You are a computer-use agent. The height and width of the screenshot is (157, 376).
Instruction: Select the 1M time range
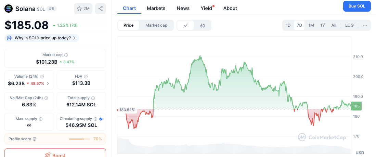click(311, 25)
